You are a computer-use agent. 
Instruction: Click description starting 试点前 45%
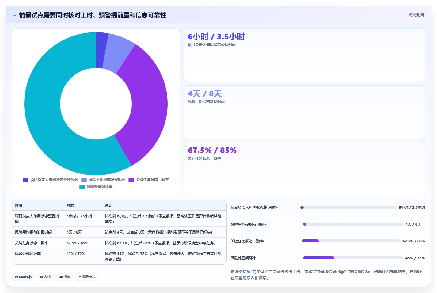pos(163,256)
